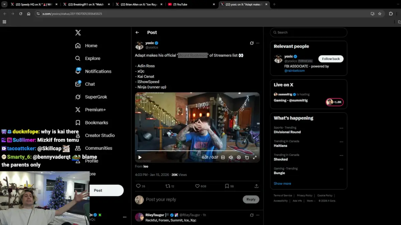Follow back the yoxic account

coord(330,59)
